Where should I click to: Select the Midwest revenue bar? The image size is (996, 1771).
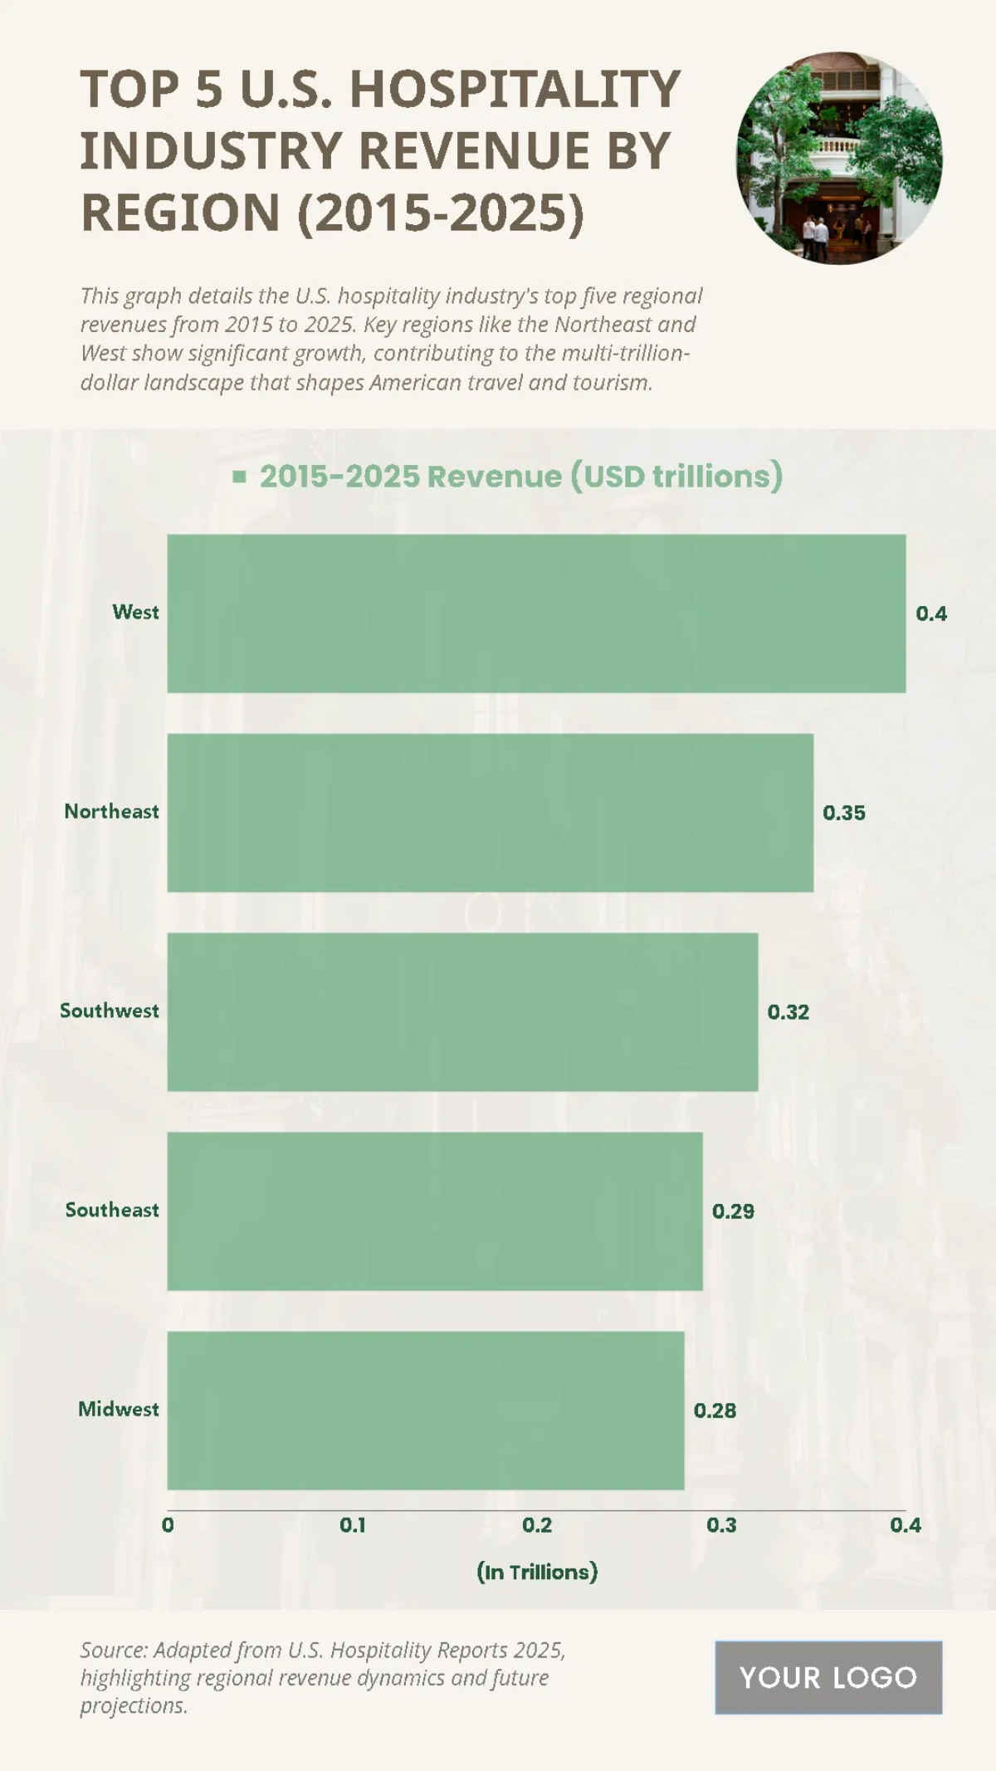coord(425,1410)
